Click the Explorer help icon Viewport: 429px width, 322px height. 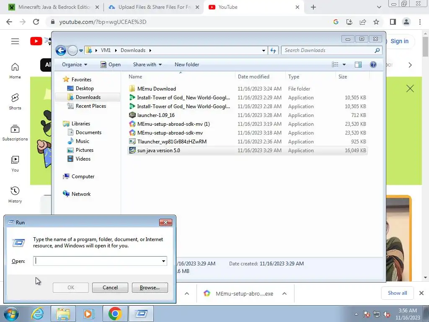(373, 65)
